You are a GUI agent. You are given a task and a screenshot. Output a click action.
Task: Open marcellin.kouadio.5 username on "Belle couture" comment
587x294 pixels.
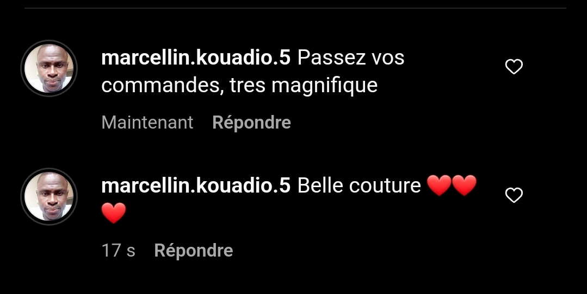(x=196, y=186)
